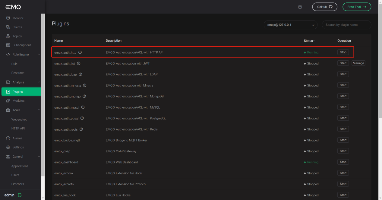Click help icon next to emqx_auth_ldap
The width and height of the screenshot is (382, 200).
[81, 74]
